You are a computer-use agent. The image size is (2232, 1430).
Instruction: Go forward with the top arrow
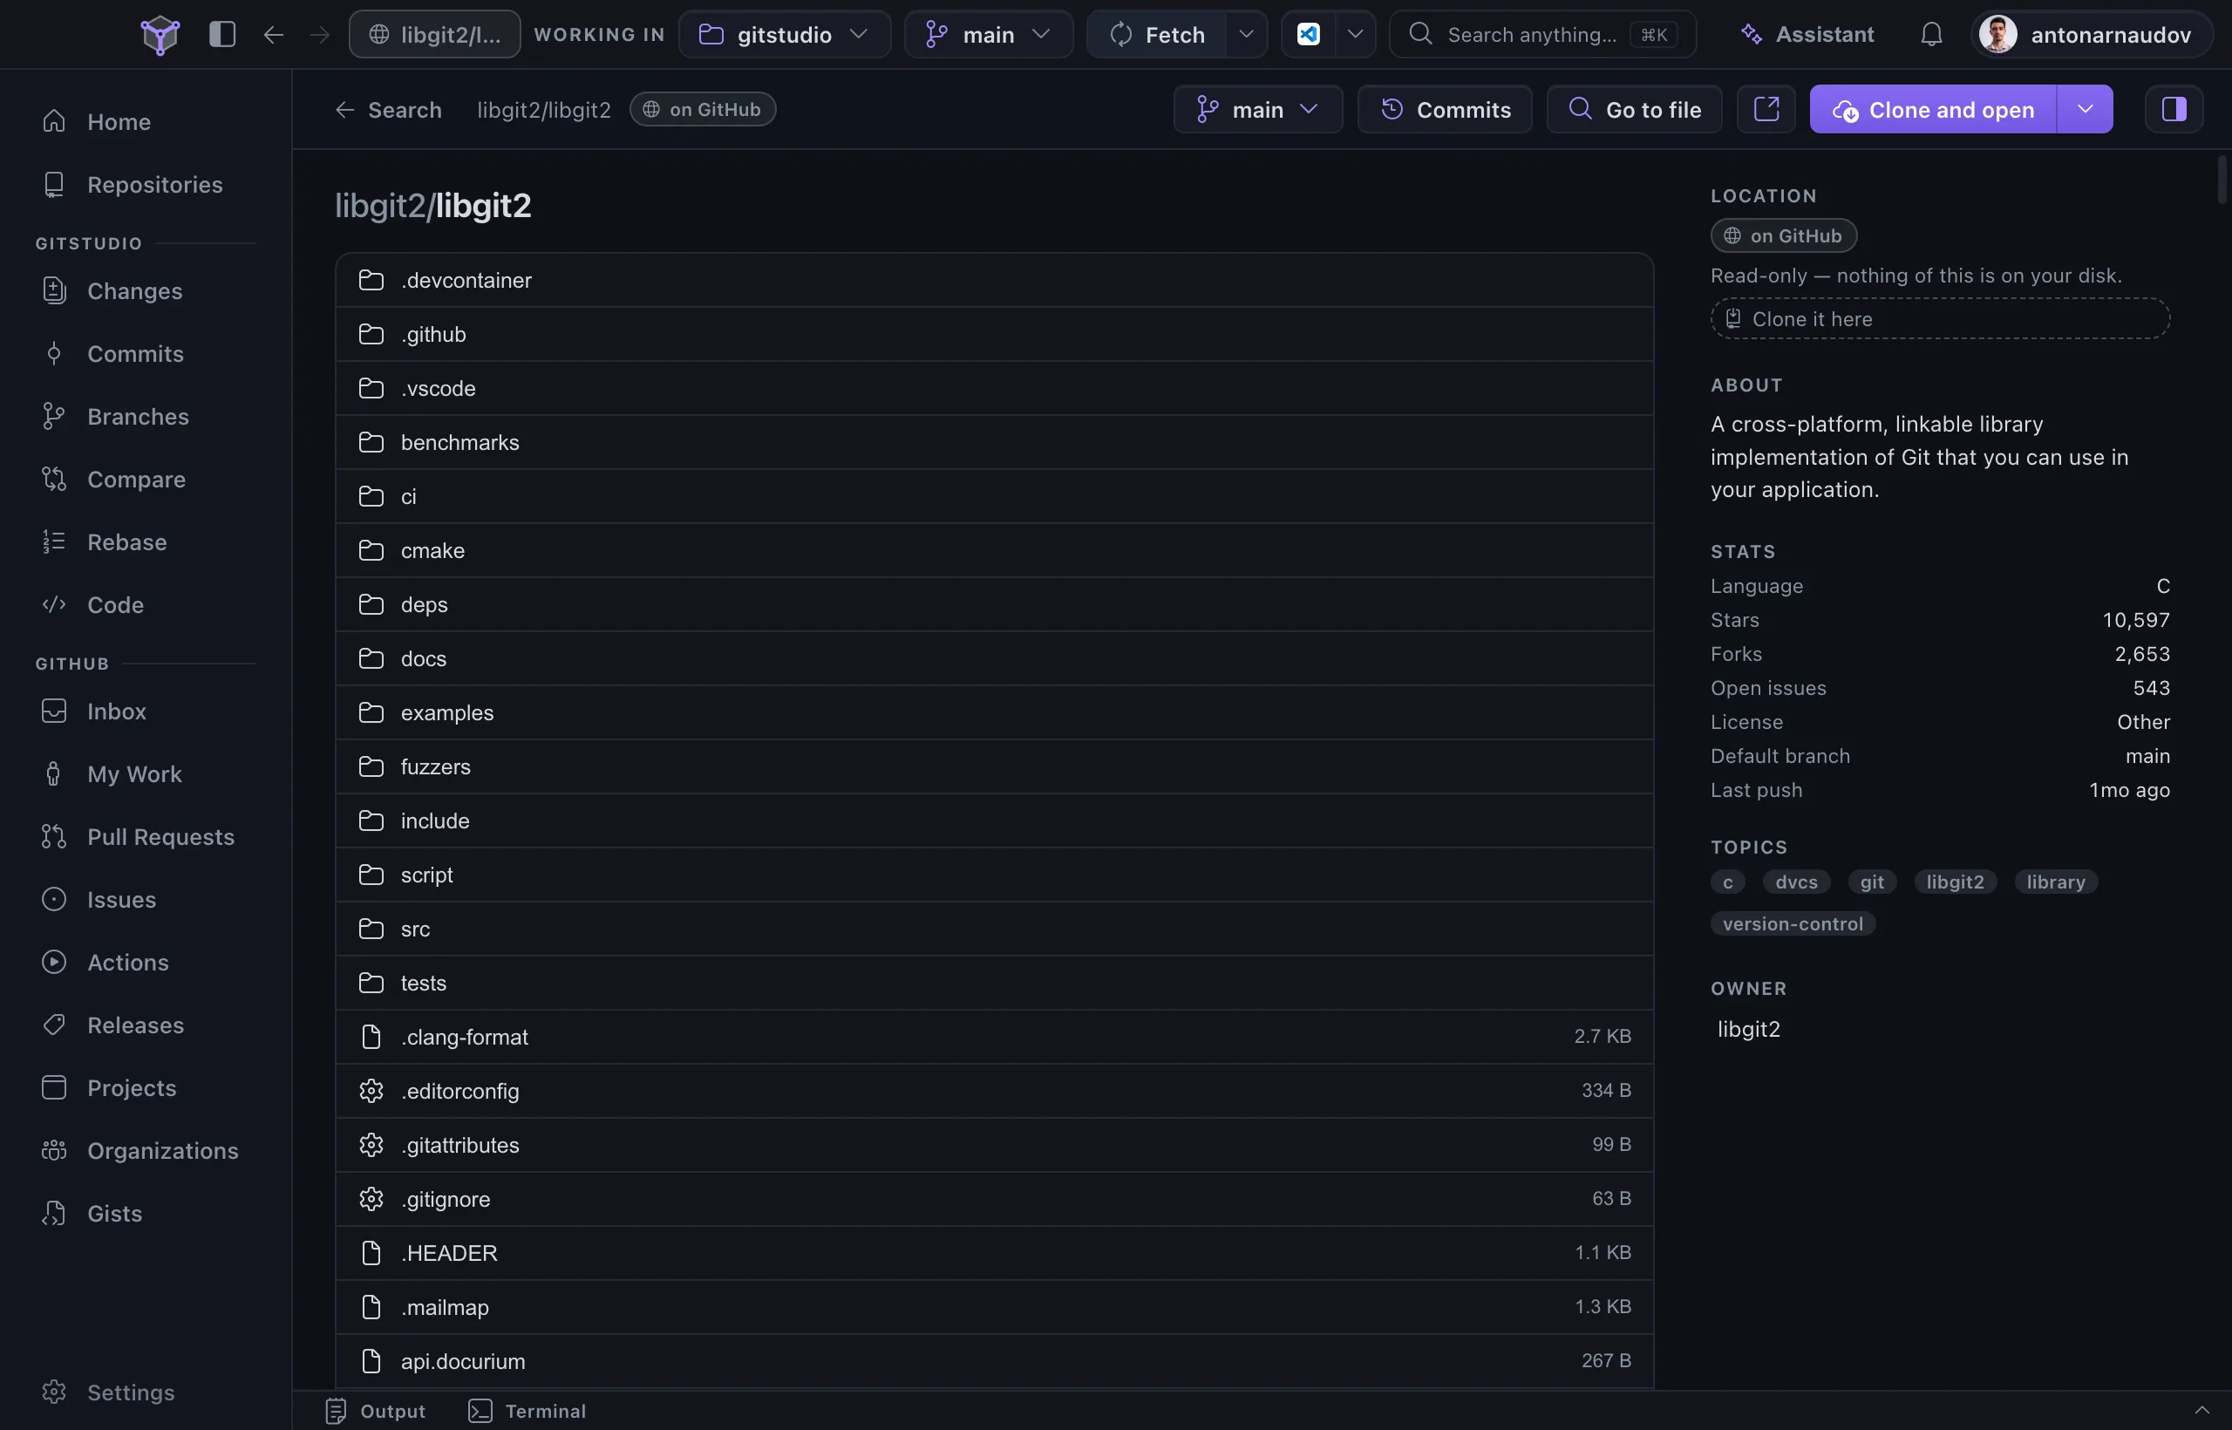(x=319, y=34)
